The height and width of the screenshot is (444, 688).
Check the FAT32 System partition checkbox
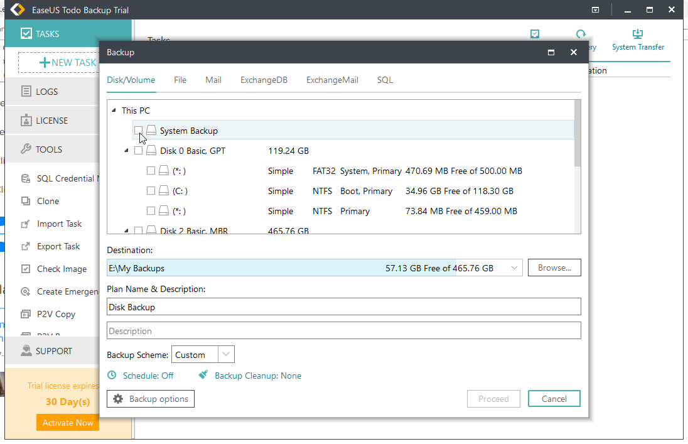click(151, 170)
